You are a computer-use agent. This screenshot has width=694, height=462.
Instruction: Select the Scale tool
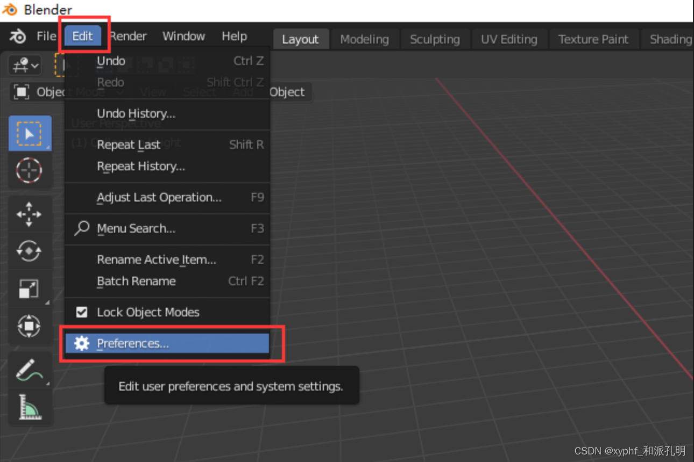click(x=30, y=288)
